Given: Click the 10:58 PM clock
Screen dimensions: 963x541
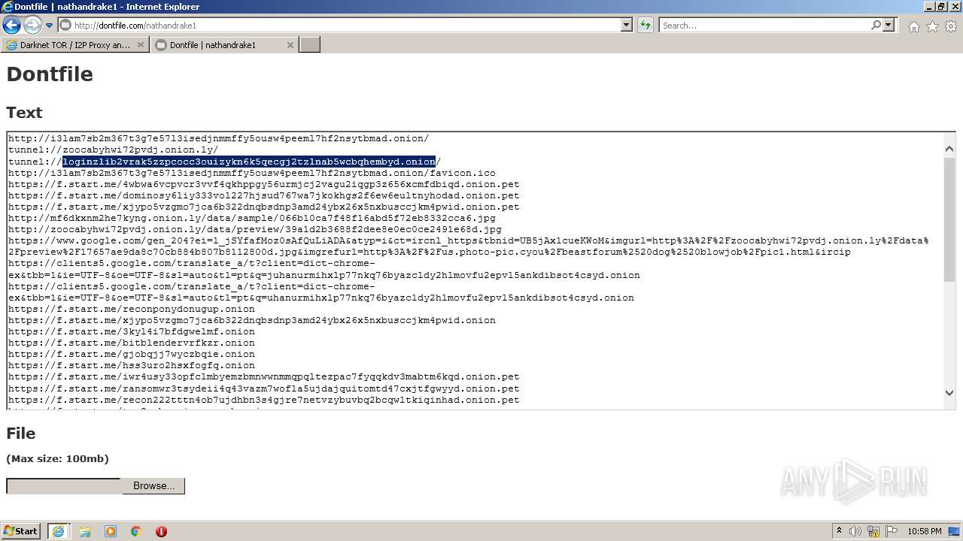Looking at the screenshot, I should tap(925, 531).
